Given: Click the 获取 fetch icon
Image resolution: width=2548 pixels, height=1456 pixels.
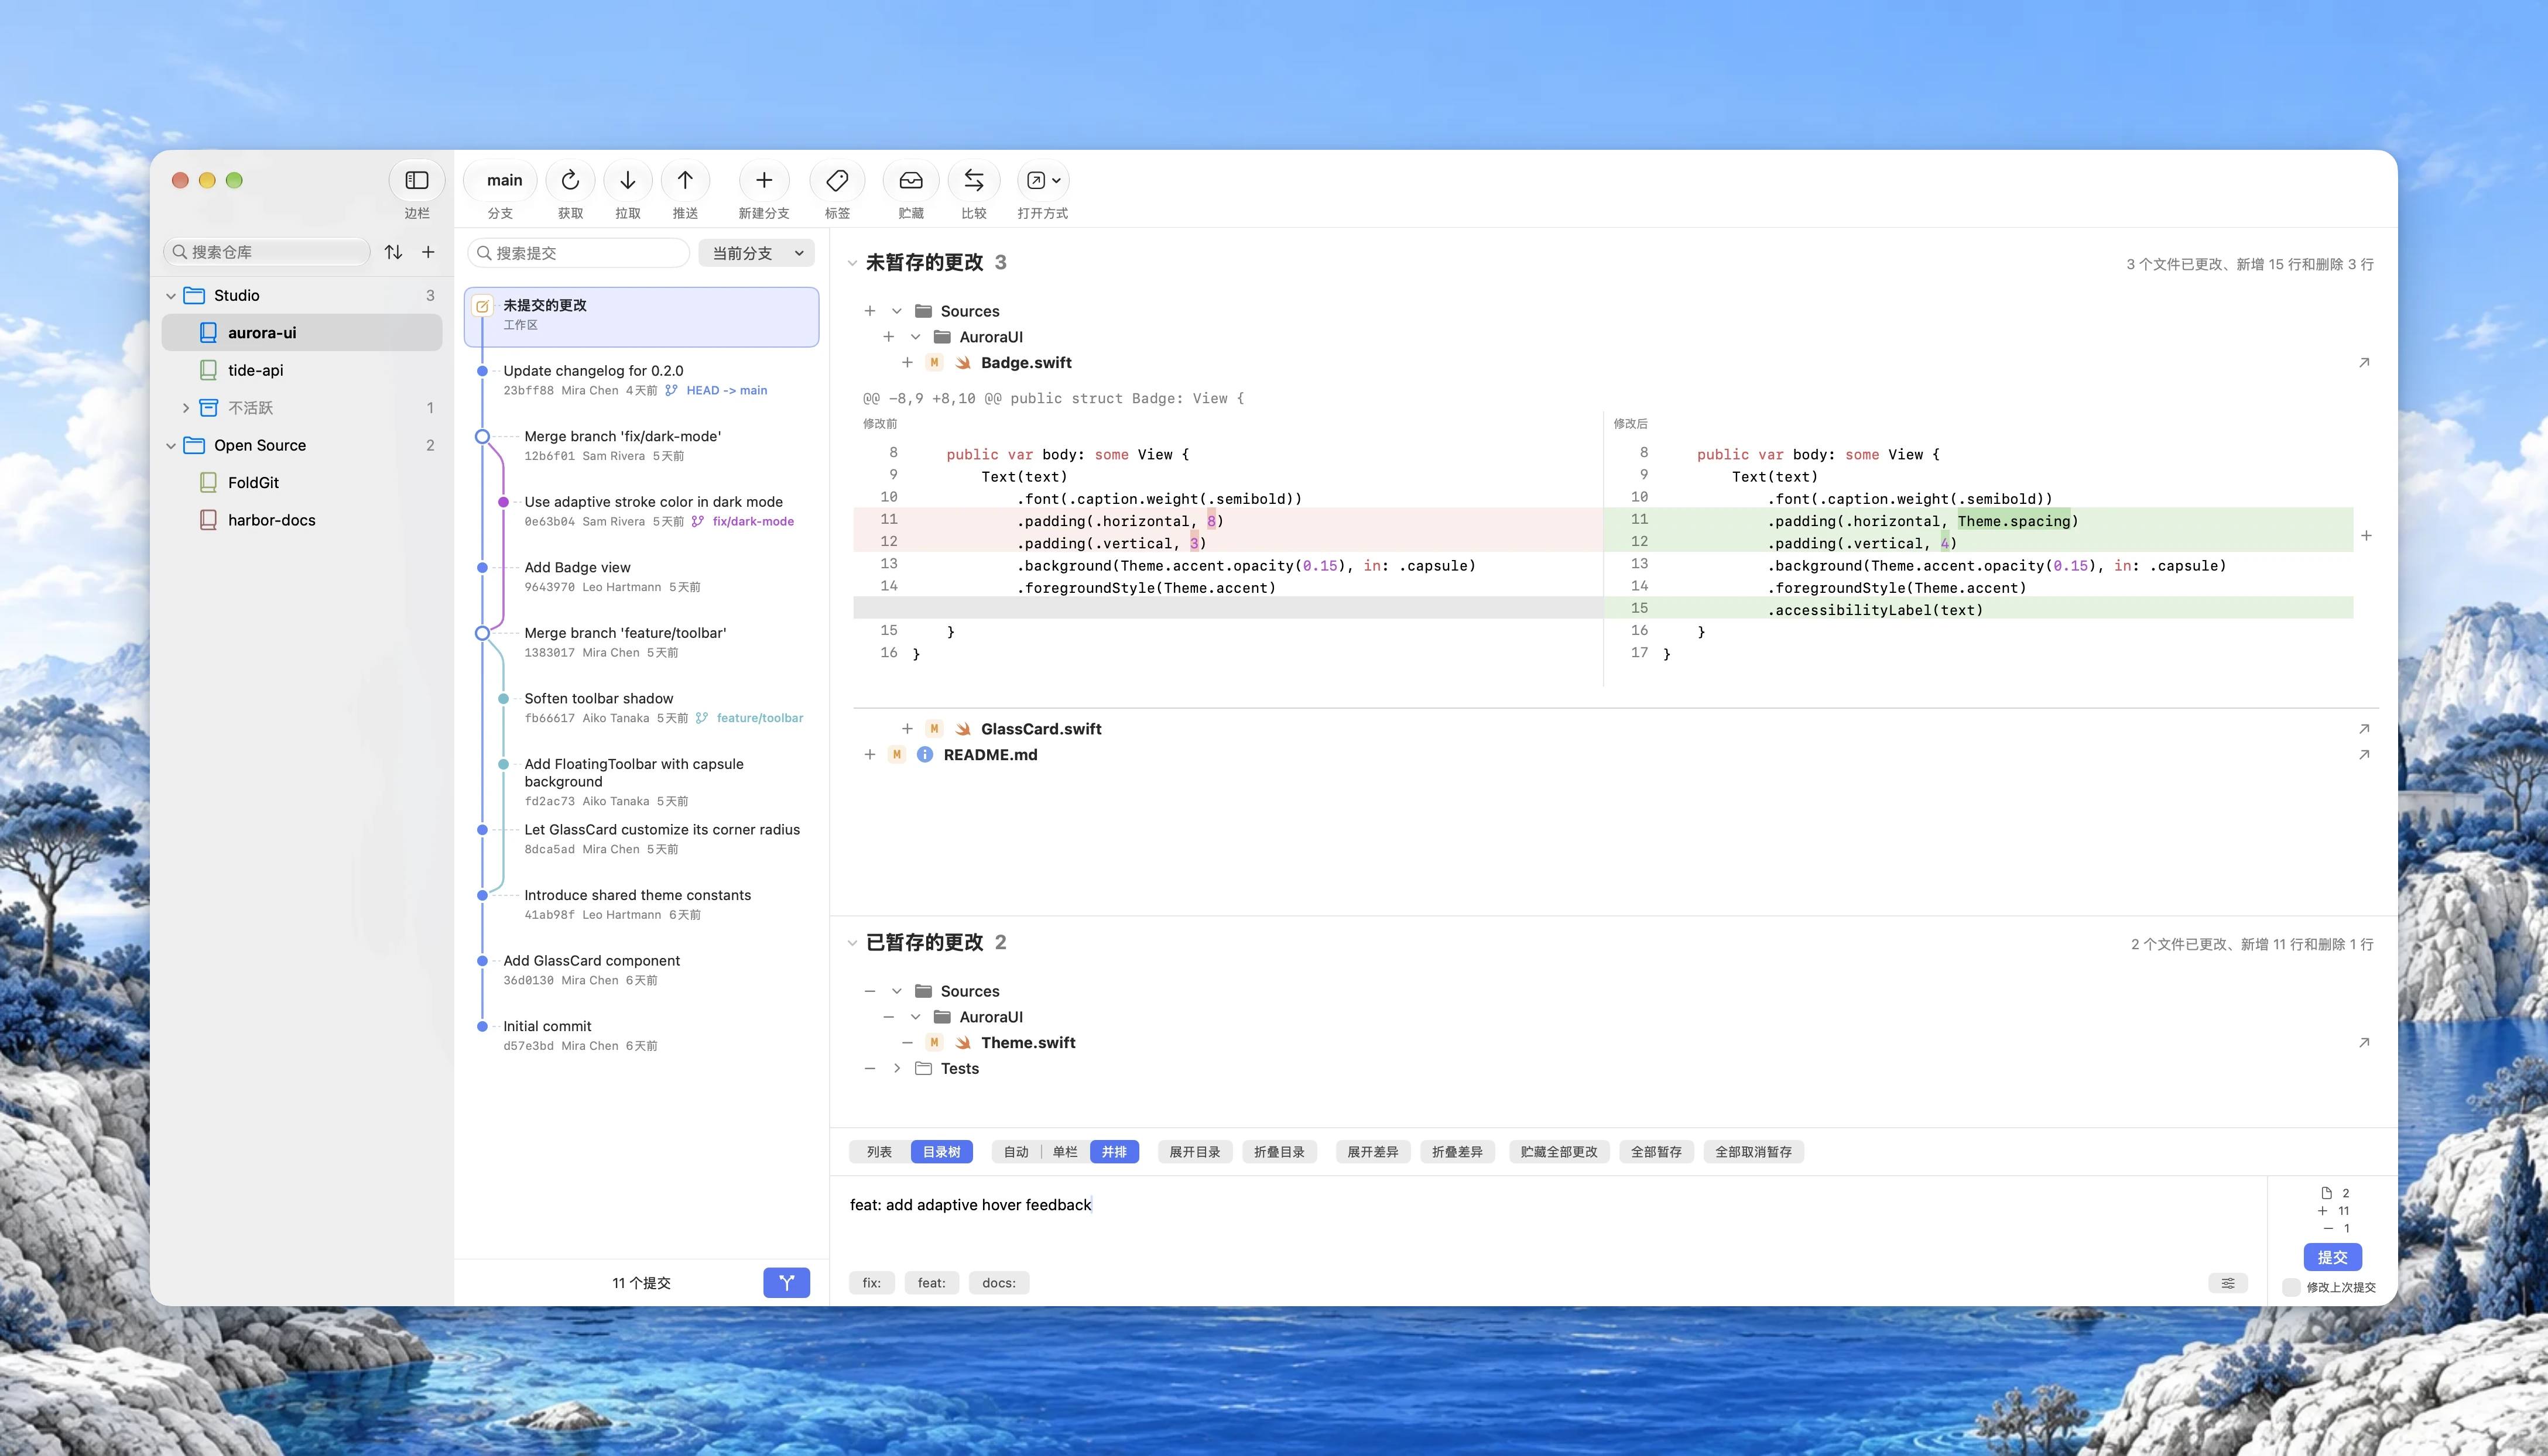Looking at the screenshot, I should [570, 180].
